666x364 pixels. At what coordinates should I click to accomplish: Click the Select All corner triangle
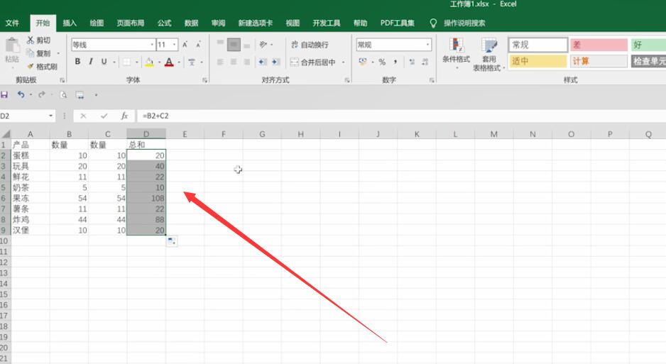click(6, 134)
